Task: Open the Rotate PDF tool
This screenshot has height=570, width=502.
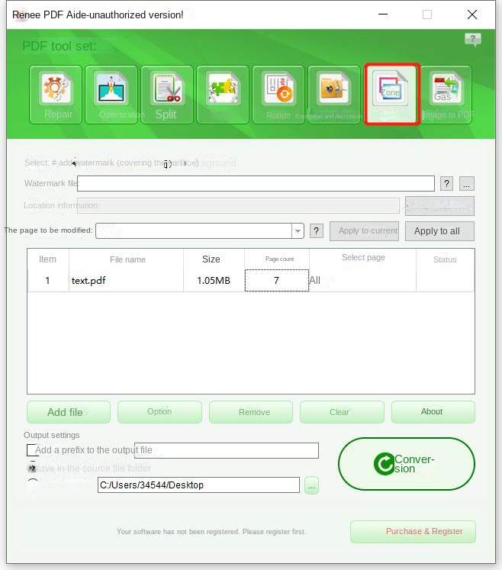Action: (278, 95)
